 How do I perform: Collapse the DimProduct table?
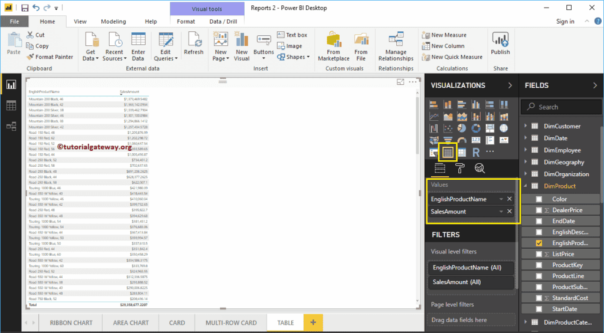(x=526, y=186)
